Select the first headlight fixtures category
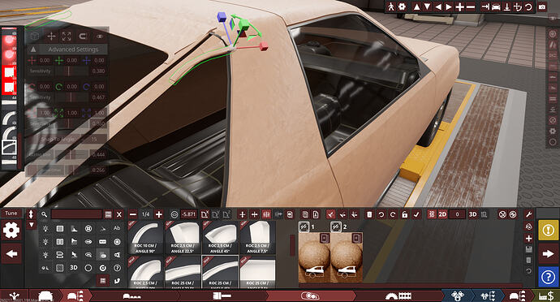 pyautogui.click(x=45, y=228)
